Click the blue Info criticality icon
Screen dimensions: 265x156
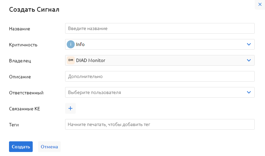(x=71, y=44)
